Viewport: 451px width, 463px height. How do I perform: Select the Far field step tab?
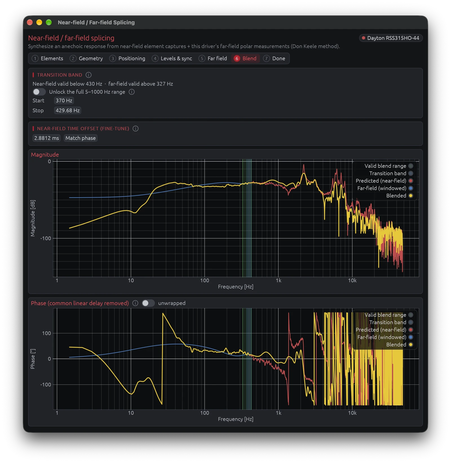[x=213, y=58]
